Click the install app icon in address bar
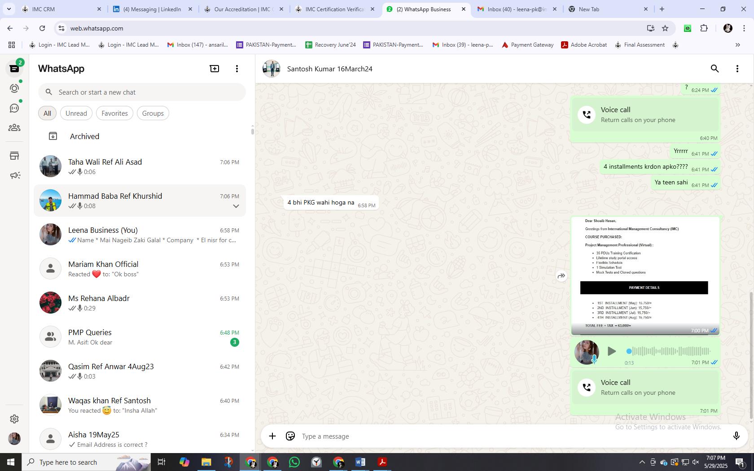 coord(651,28)
